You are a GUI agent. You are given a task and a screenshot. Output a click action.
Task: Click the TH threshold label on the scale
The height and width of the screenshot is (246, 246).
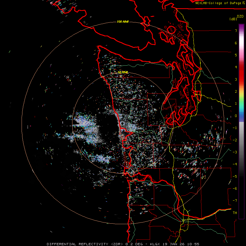click(235, 213)
